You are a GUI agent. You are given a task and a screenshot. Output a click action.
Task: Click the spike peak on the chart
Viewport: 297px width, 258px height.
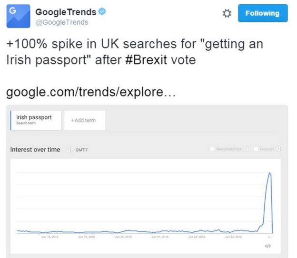coord(270,173)
